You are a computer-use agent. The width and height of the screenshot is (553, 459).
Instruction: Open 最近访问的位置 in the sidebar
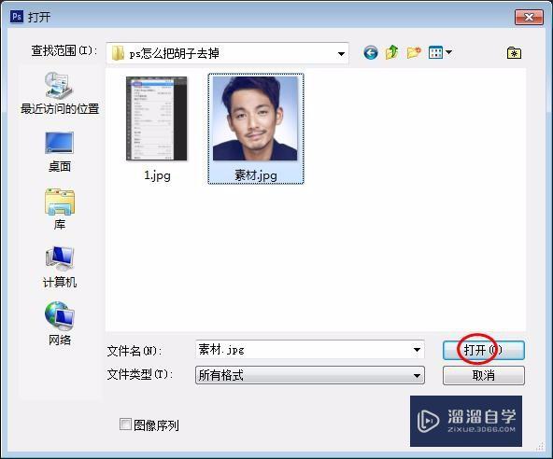click(x=59, y=93)
